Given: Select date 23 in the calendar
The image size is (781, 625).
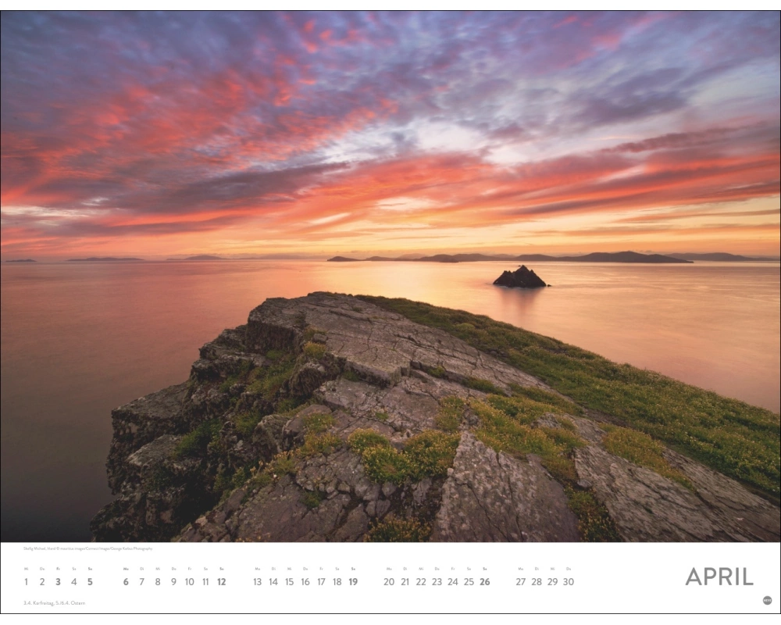Looking at the screenshot, I should [x=437, y=582].
